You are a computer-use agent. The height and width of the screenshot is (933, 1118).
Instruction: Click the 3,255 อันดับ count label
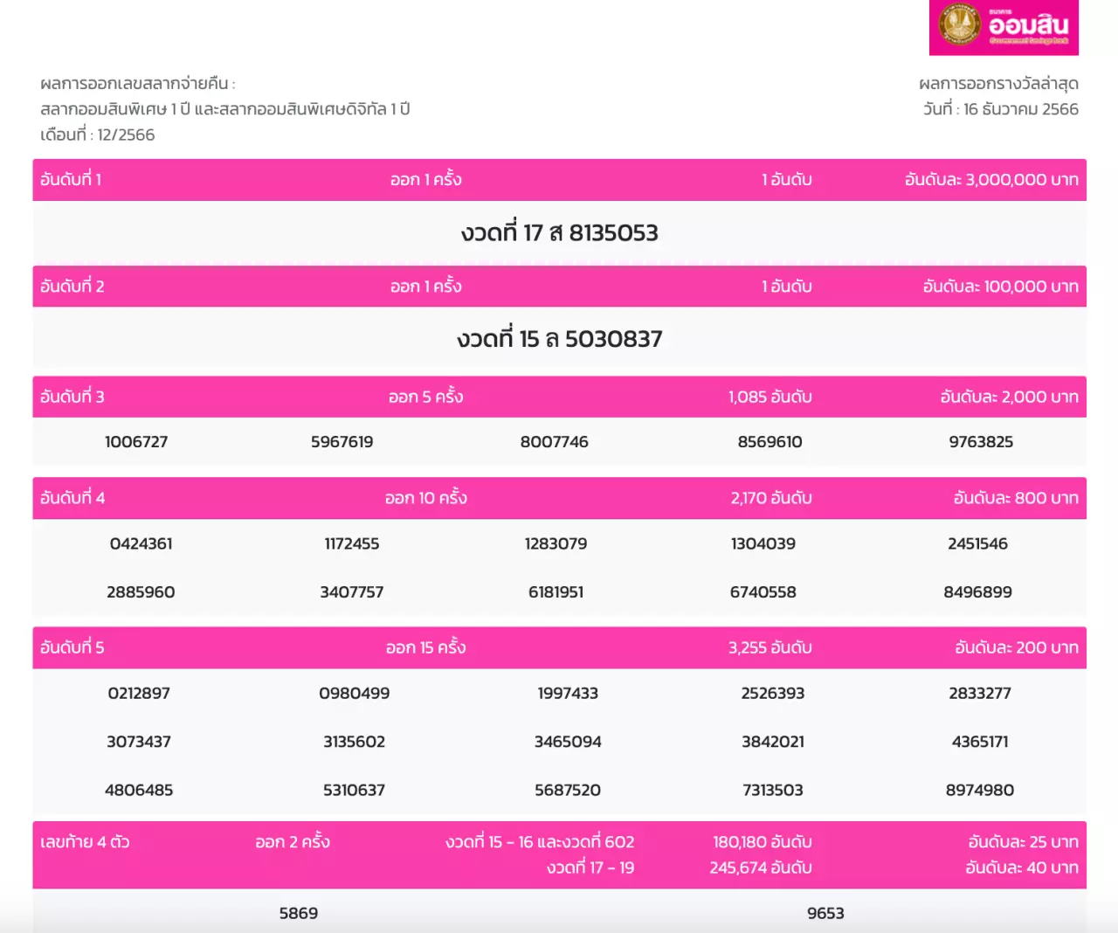(x=770, y=647)
